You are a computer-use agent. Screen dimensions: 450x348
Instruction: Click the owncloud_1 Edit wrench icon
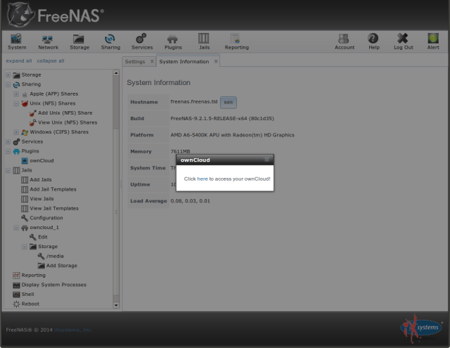click(33, 237)
